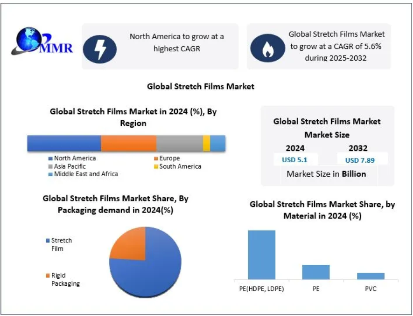413x316 pixels.
Task: Click the orange Rigid Packaging legend marker
Action: coord(47,275)
